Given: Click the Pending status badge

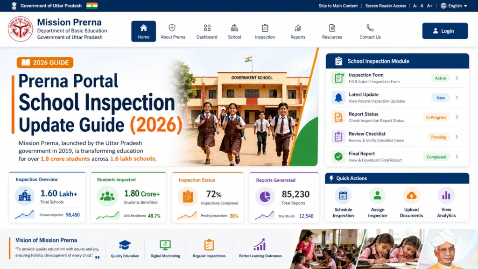Looking at the screenshot, I should 439,137.
